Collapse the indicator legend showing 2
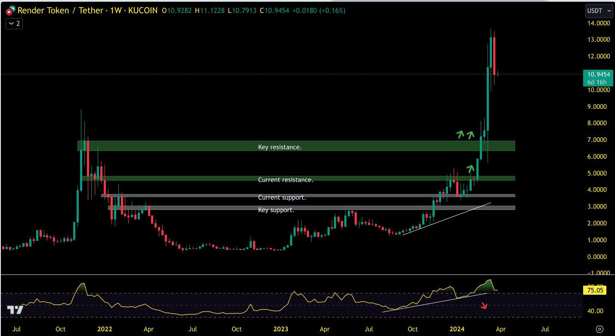 pyautogui.click(x=14, y=24)
